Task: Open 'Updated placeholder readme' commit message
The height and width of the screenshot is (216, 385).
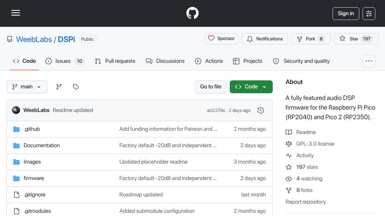Action: (x=154, y=162)
